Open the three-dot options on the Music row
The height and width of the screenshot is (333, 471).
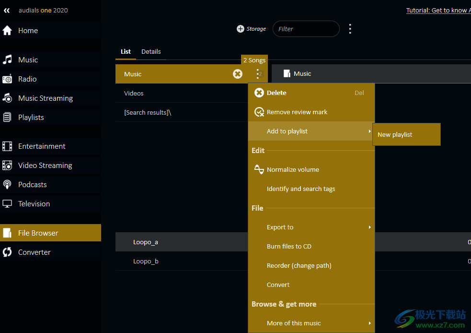point(258,74)
